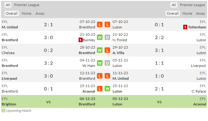Click the right-side All filter

tap(174, 5)
